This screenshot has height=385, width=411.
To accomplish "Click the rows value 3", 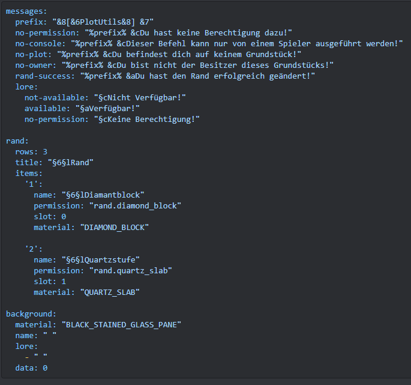I will (x=45, y=151).
